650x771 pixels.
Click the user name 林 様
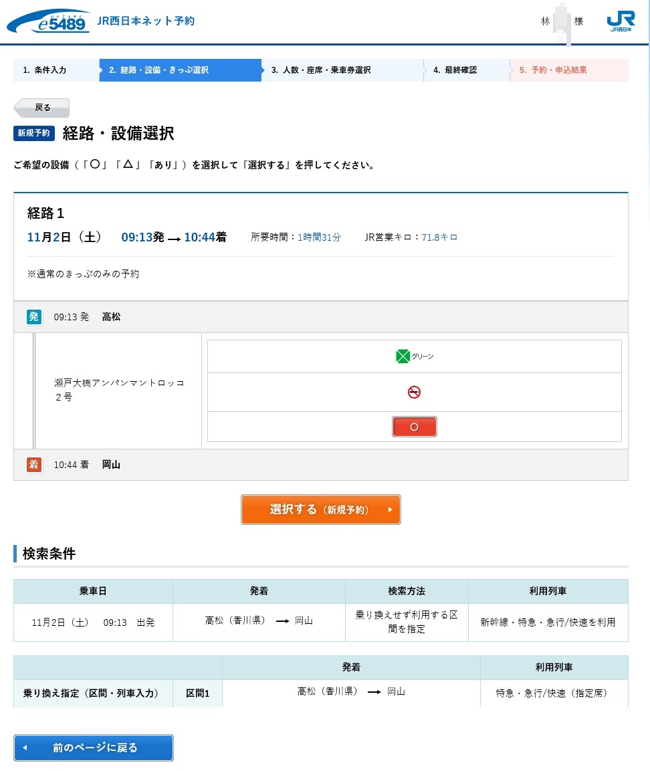[x=562, y=21]
